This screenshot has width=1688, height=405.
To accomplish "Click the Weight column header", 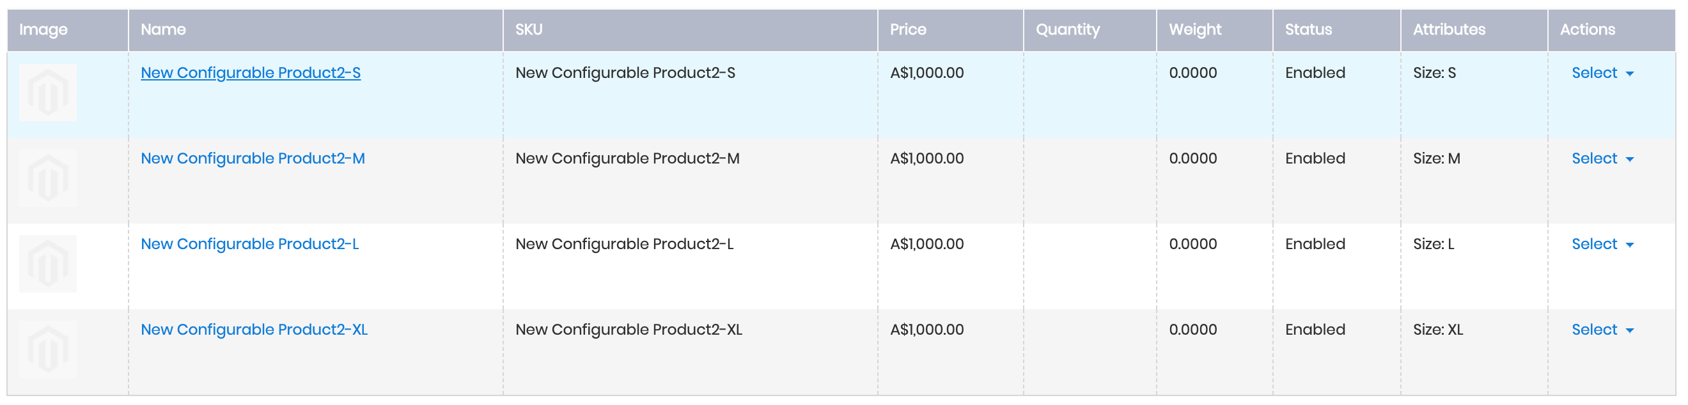I will click(x=1194, y=29).
